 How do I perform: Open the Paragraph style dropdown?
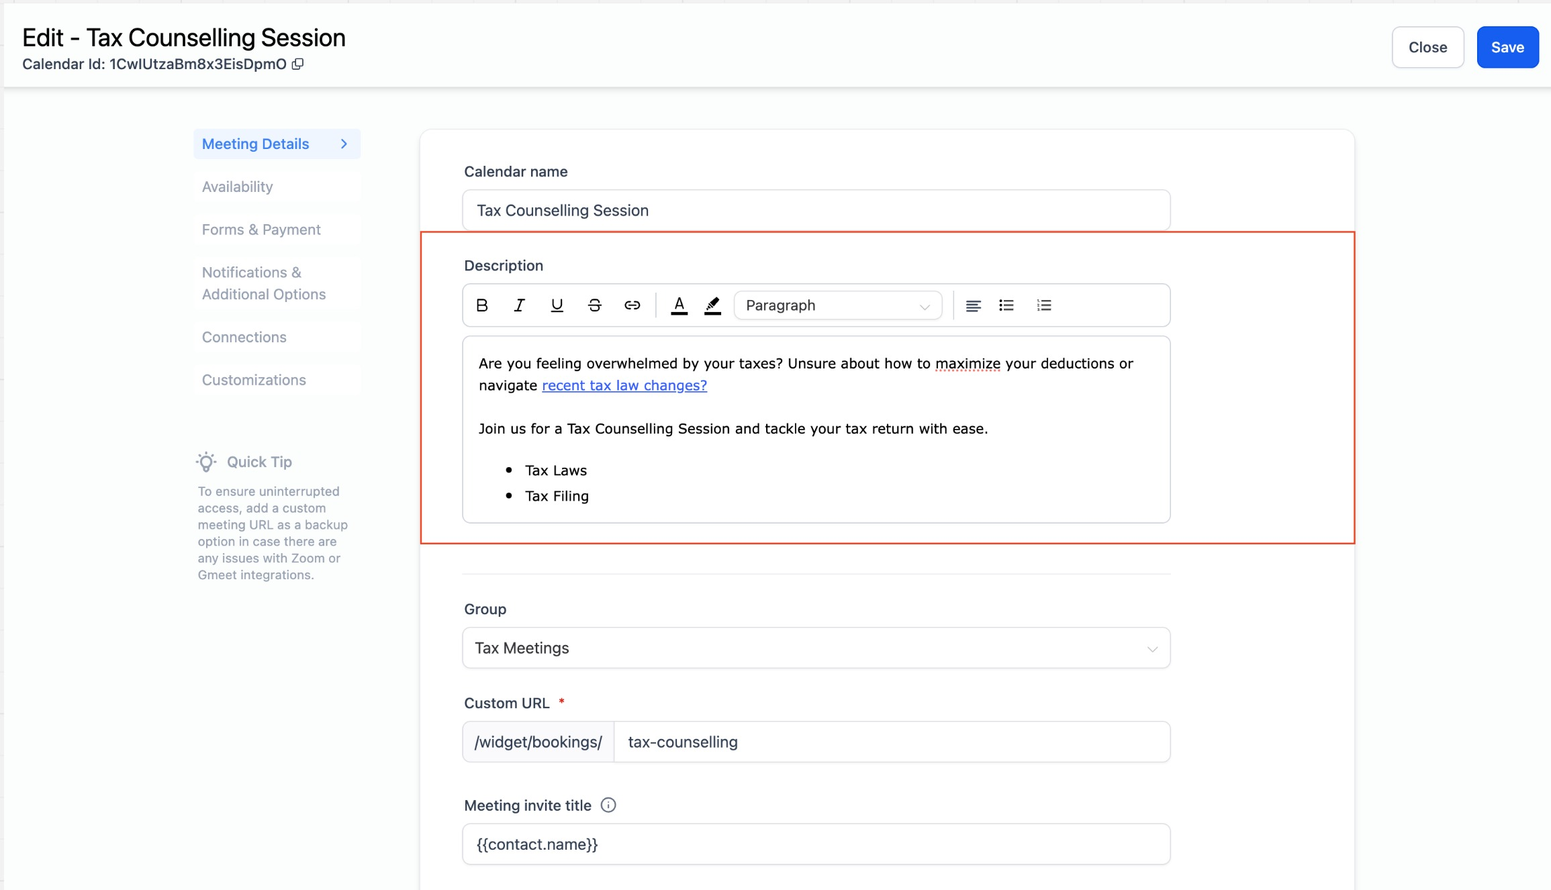coord(837,305)
